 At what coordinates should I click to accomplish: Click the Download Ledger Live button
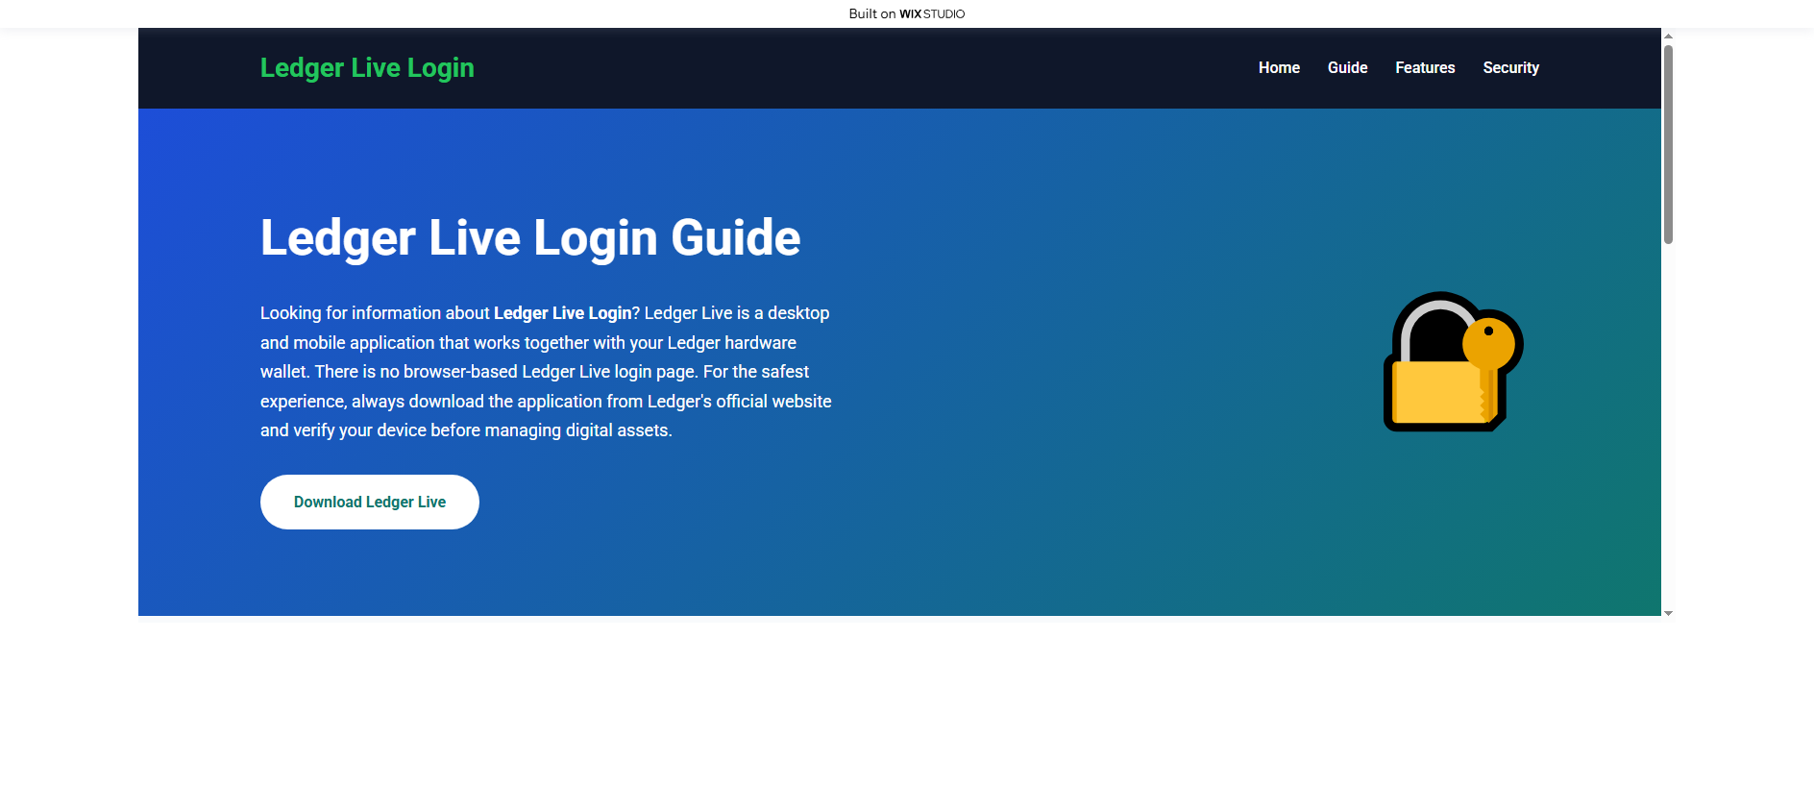[370, 502]
